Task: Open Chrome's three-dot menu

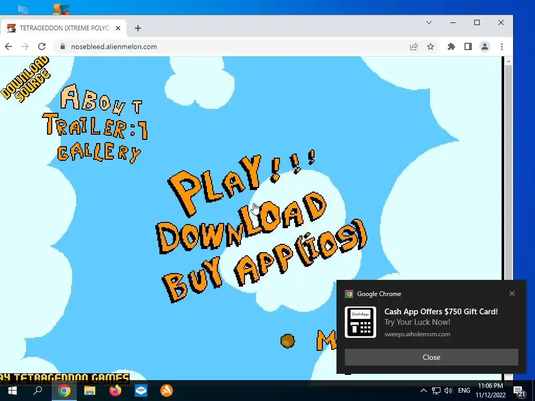Action: click(502, 46)
